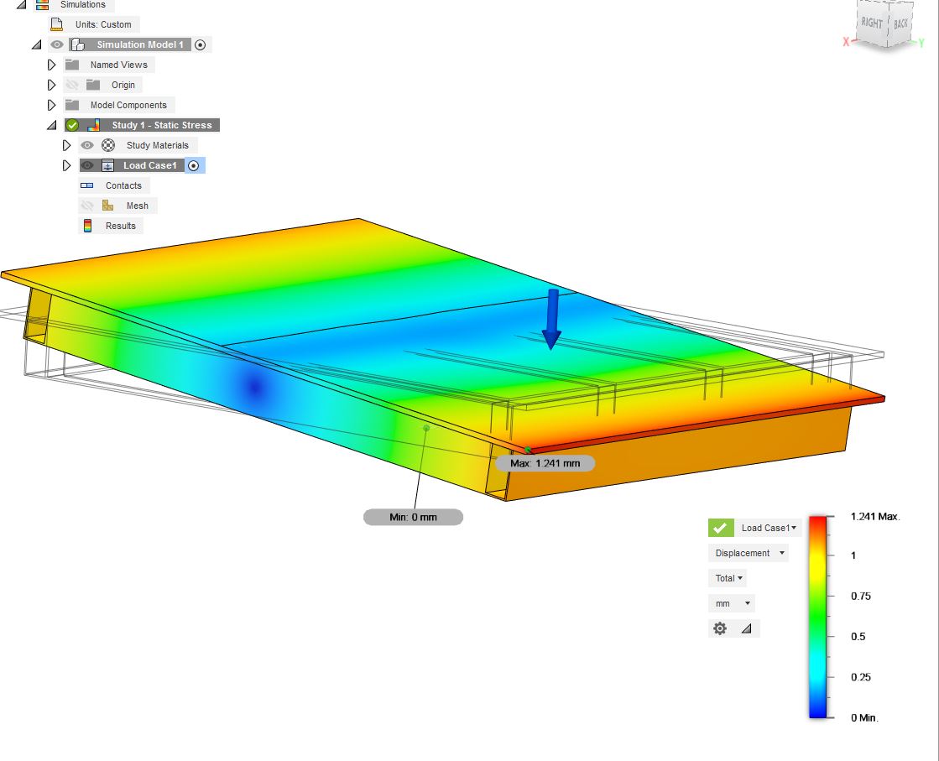This screenshot has height=761, width=939.
Task: Expand the Named Views folder
Action: click(52, 65)
